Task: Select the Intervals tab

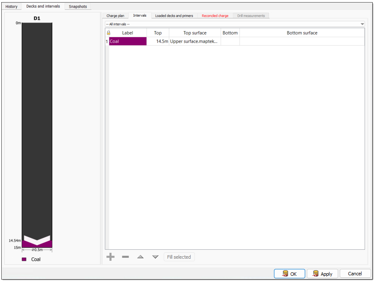Action: pos(139,15)
